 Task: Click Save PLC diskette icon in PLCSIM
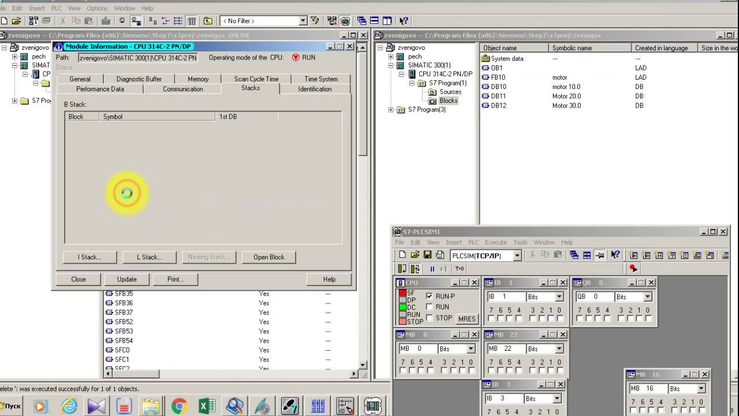[x=427, y=255]
